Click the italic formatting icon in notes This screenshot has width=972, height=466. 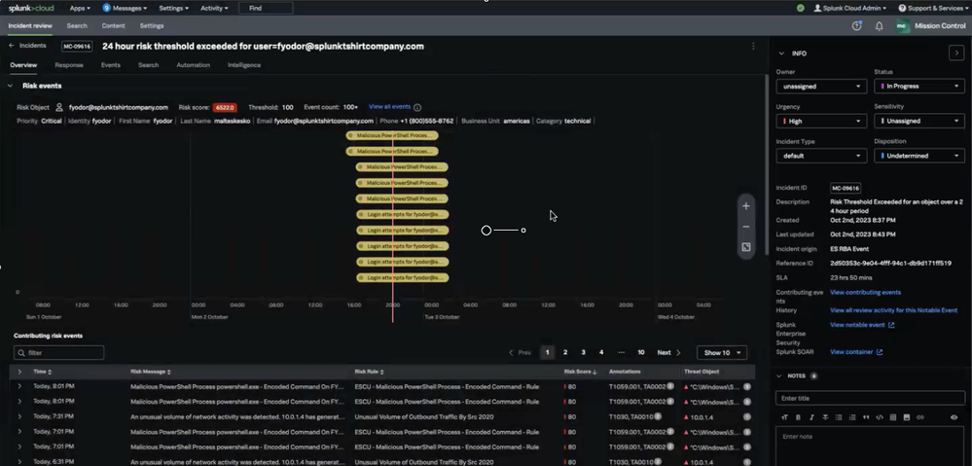[811, 417]
